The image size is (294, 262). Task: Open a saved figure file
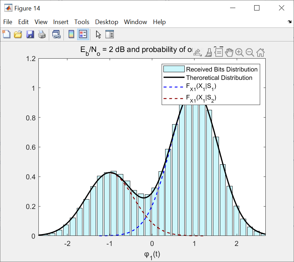18,34
